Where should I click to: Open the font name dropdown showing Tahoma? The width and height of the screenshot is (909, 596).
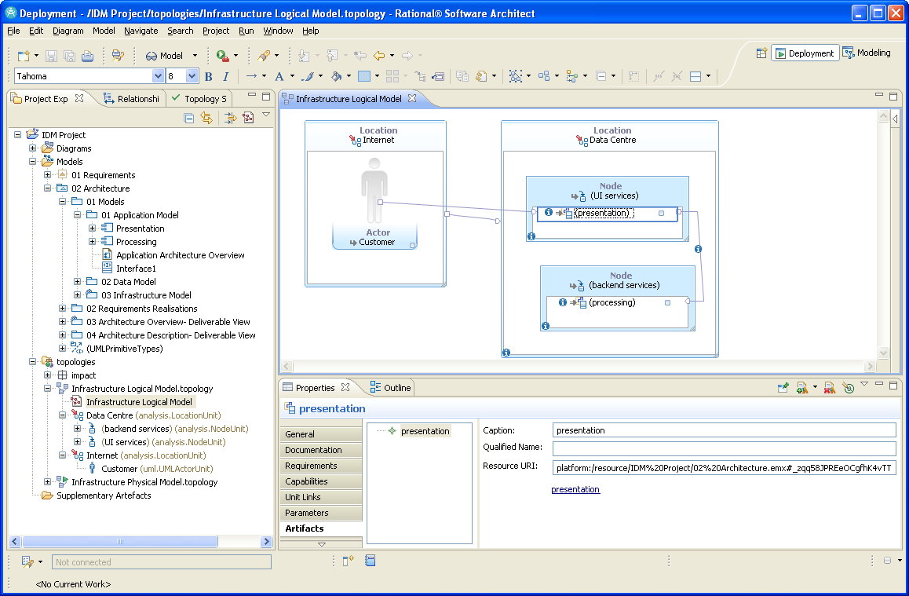click(158, 76)
